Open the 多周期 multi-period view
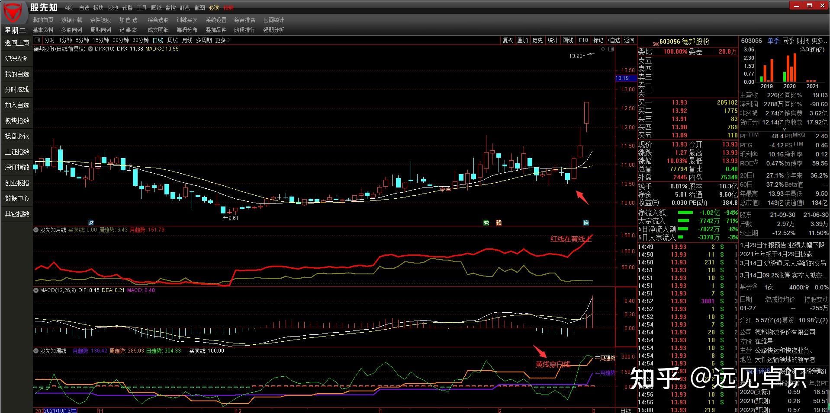Viewport: 830px width, 413px height. pos(204,40)
